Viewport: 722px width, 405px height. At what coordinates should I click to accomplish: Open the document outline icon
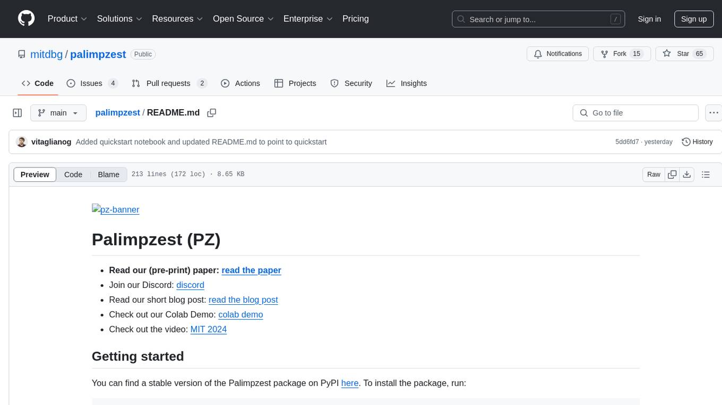706,174
